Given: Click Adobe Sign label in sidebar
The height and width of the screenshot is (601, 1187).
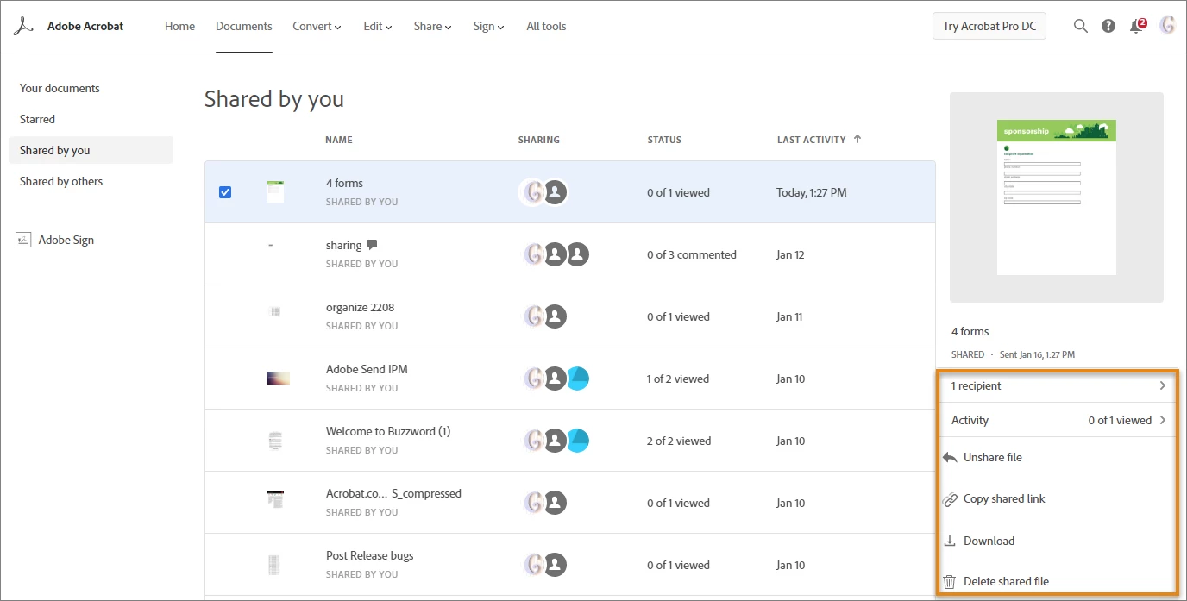Looking at the screenshot, I should tap(66, 240).
